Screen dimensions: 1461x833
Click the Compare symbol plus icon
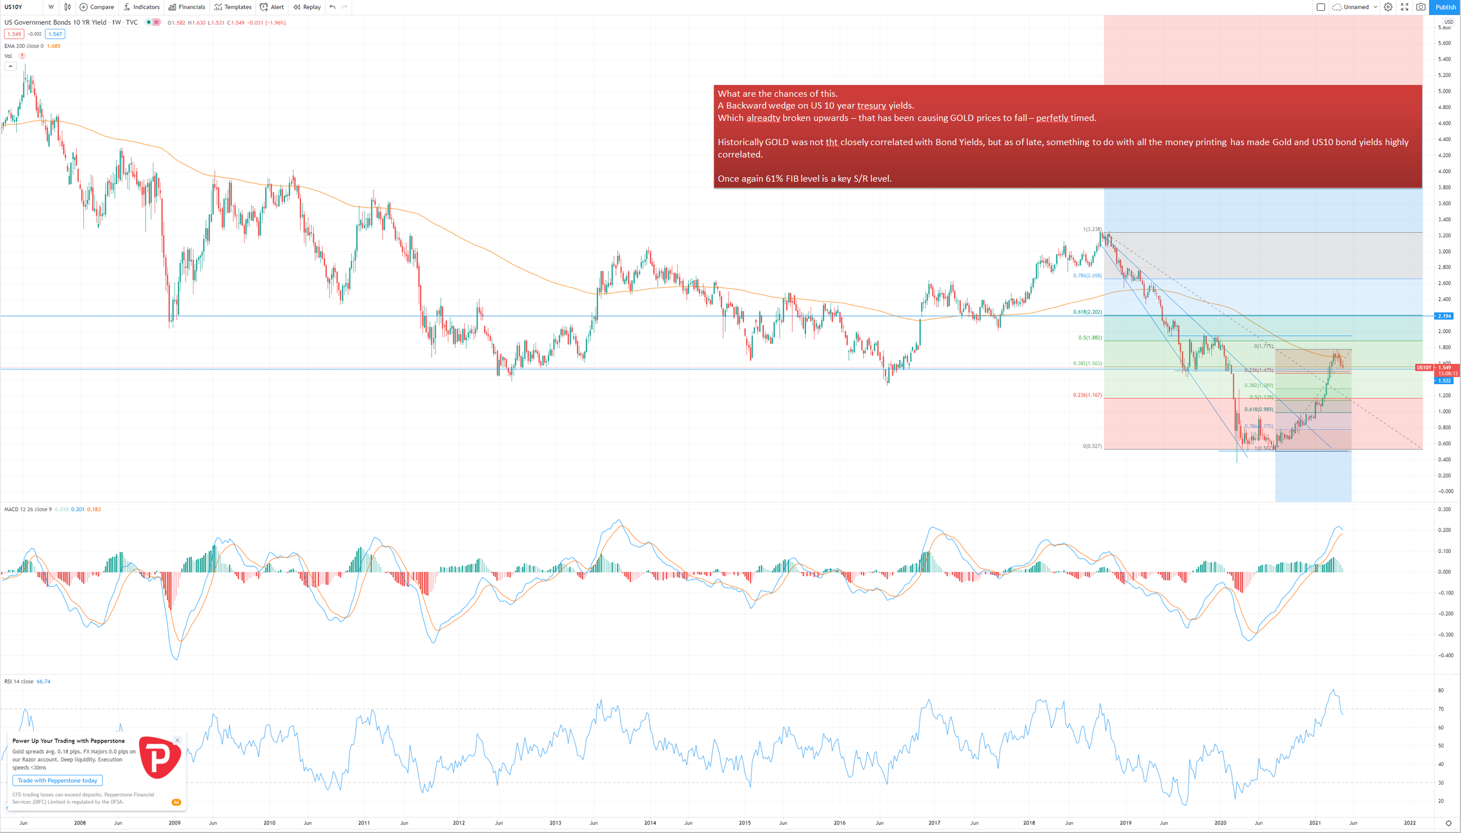point(83,7)
